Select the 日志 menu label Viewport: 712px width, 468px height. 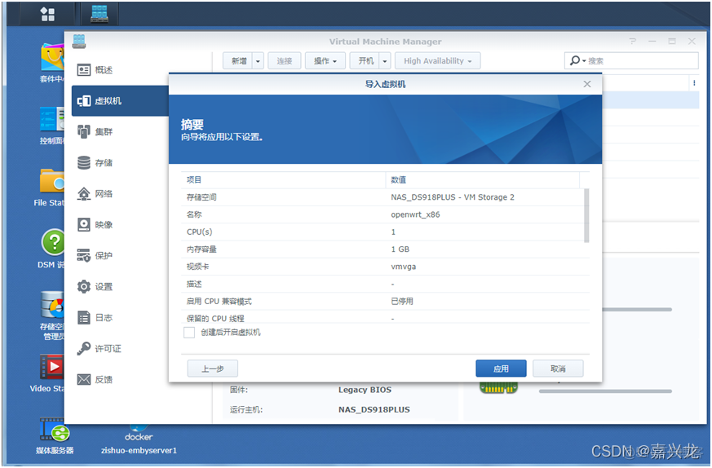click(104, 317)
